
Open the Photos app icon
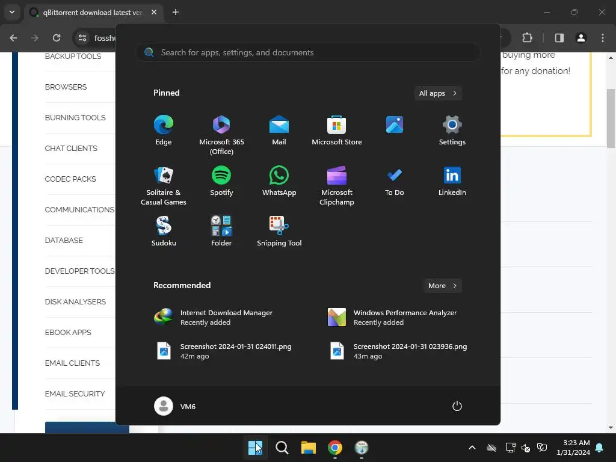[395, 125]
